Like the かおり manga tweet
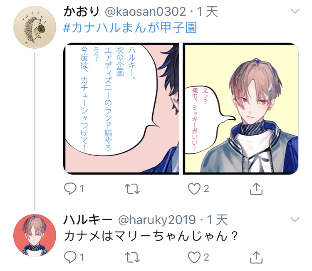 click(x=194, y=188)
